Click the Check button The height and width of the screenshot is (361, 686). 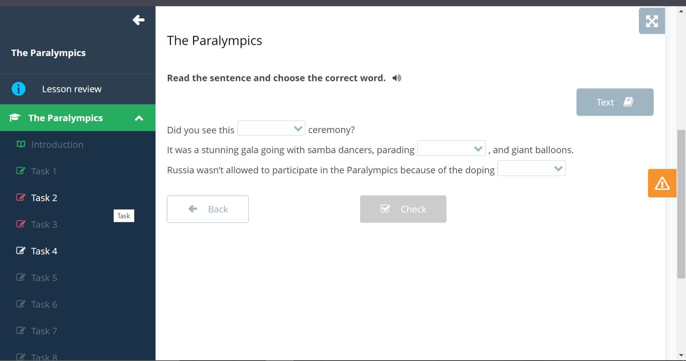pyautogui.click(x=403, y=209)
